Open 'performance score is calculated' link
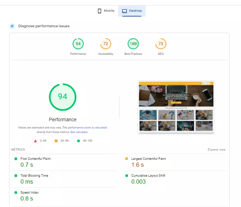 [x=87, y=127]
